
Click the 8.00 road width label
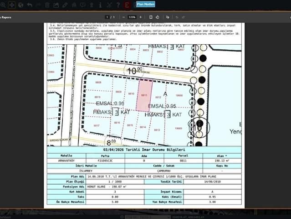[111, 142]
